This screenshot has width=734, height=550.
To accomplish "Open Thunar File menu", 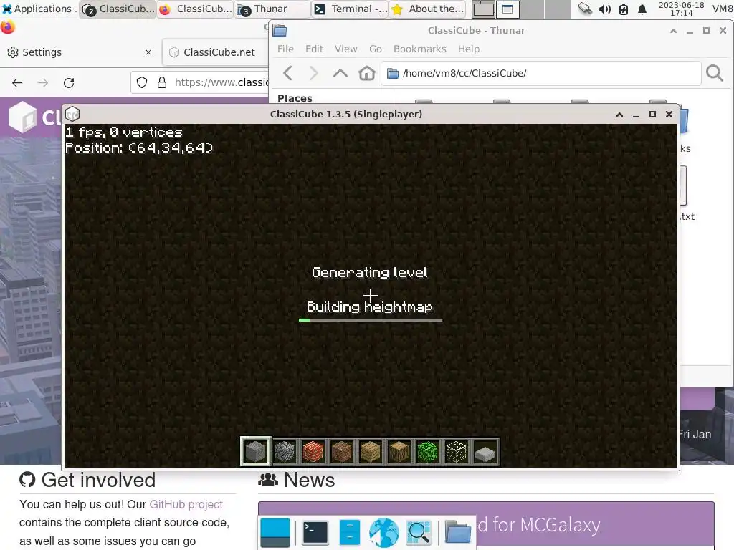I will pos(285,49).
